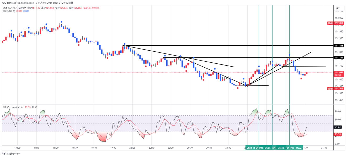347x157 pixels.
Task: Click the TradingView logo at bottom left
Action: (x=11, y=154)
